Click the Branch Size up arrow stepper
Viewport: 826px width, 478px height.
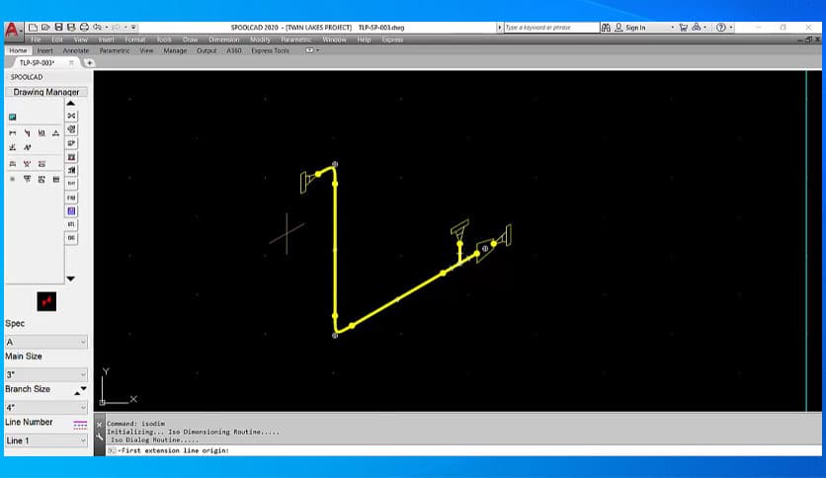tap(77, 393)
